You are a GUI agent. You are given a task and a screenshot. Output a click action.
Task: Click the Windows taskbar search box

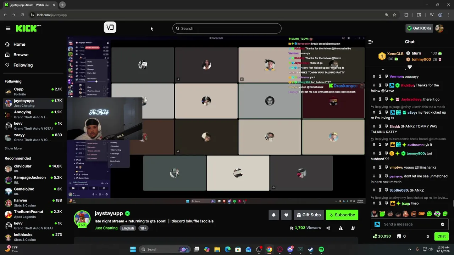point(165,249)
